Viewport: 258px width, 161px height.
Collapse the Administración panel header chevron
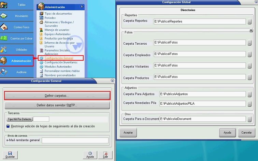coord(82,7)
